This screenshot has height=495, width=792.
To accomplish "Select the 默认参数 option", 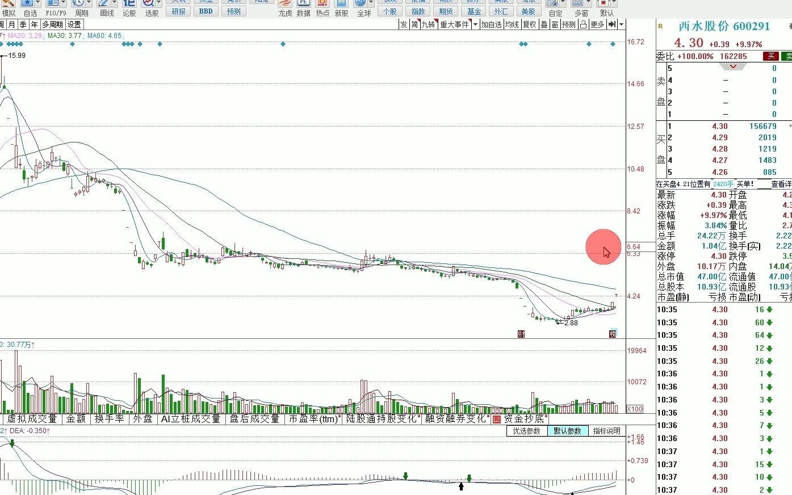I will (568, 431).
